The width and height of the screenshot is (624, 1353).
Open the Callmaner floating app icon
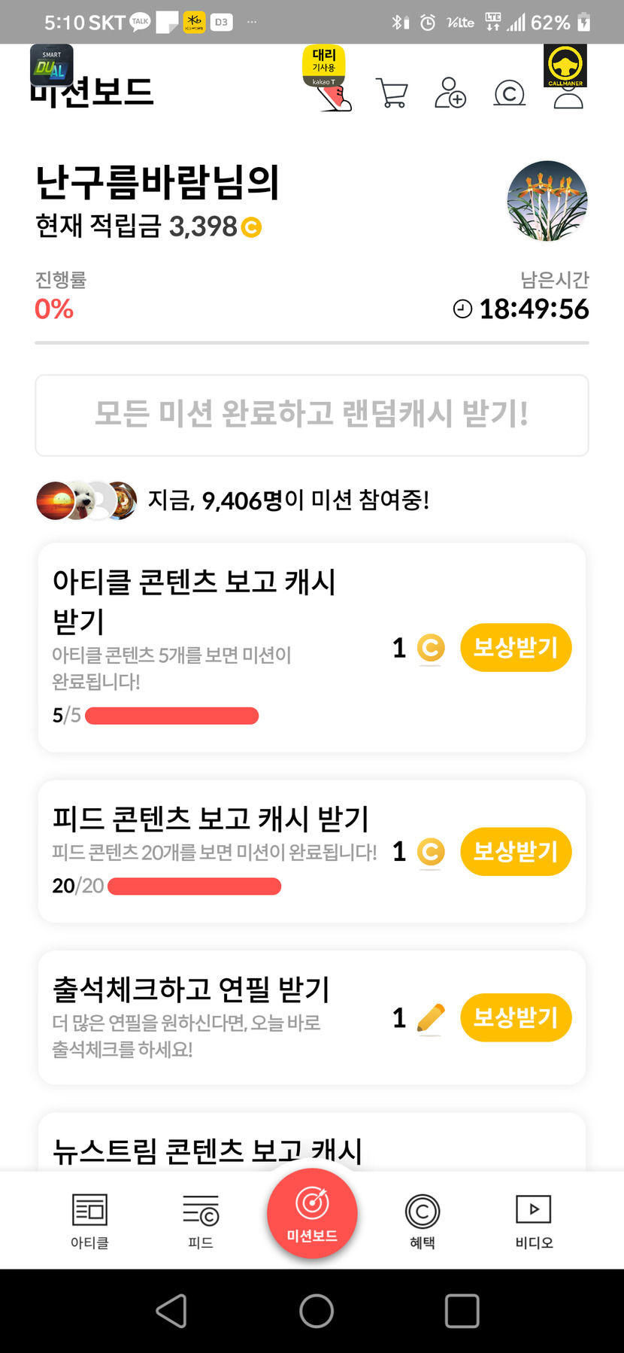[x=565, y=66]
